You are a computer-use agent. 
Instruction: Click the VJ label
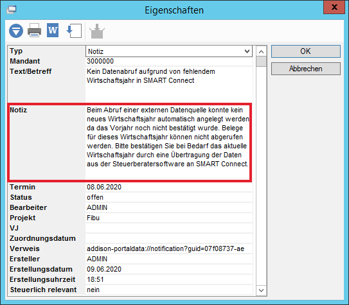click(x=14, y=228)
